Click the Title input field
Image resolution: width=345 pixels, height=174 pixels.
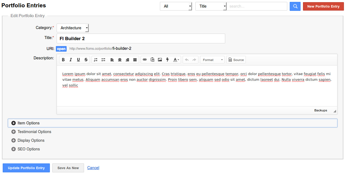point(141,38)
